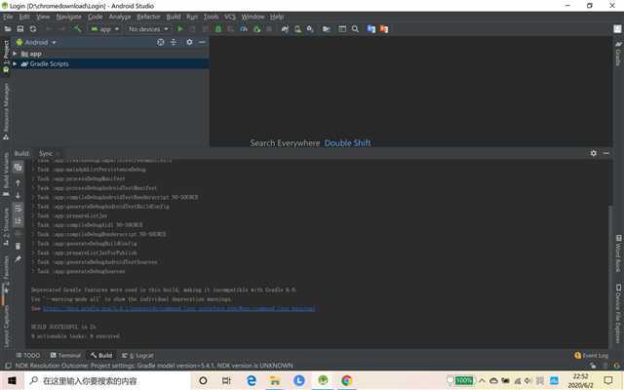Click the Windows taskbar search box
Screen dimensions: 624x390
[x=107, y=381]
